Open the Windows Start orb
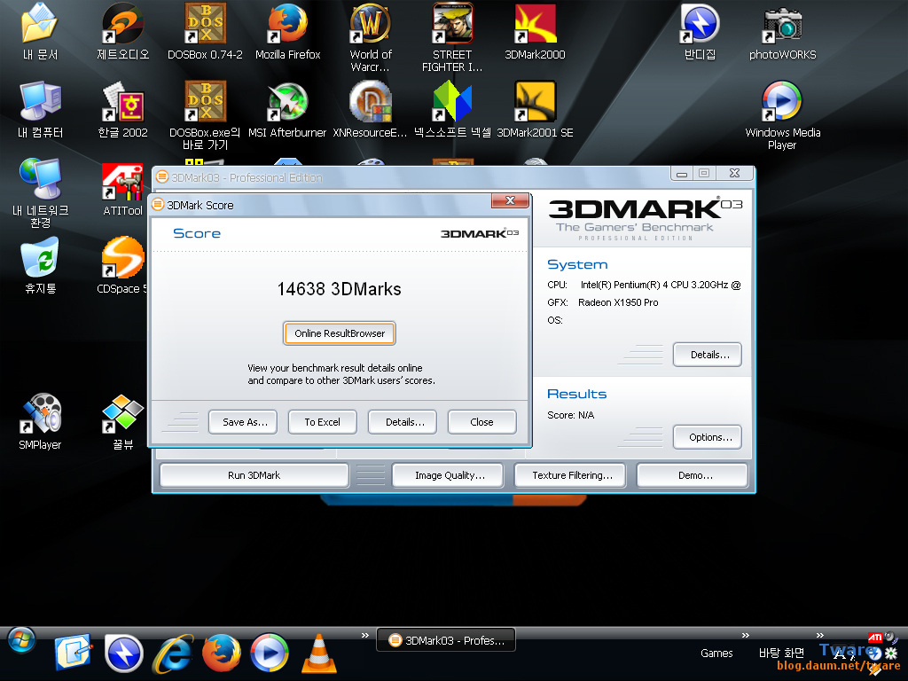The width and height of the screenshot is (908, 681). [x=21, y=640]
